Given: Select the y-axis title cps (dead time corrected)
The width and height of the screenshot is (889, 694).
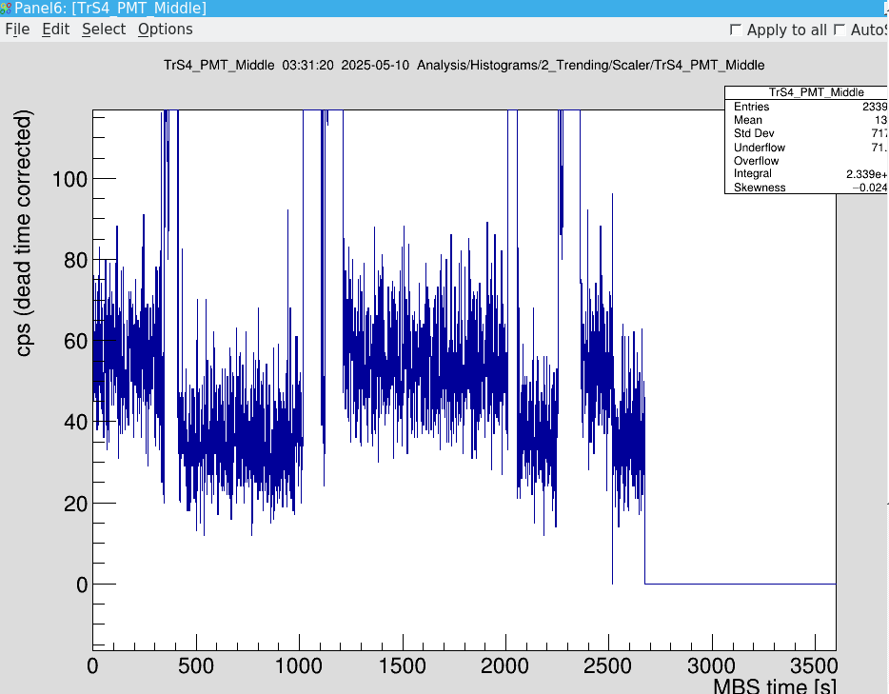Looking at the screenshot, I should coord(23,233).
